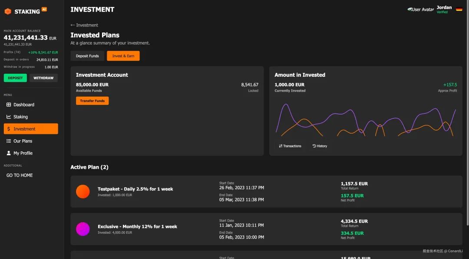469x259 pixels.
Task: Open History under the invested chart
Action: (x=320, y=146)
